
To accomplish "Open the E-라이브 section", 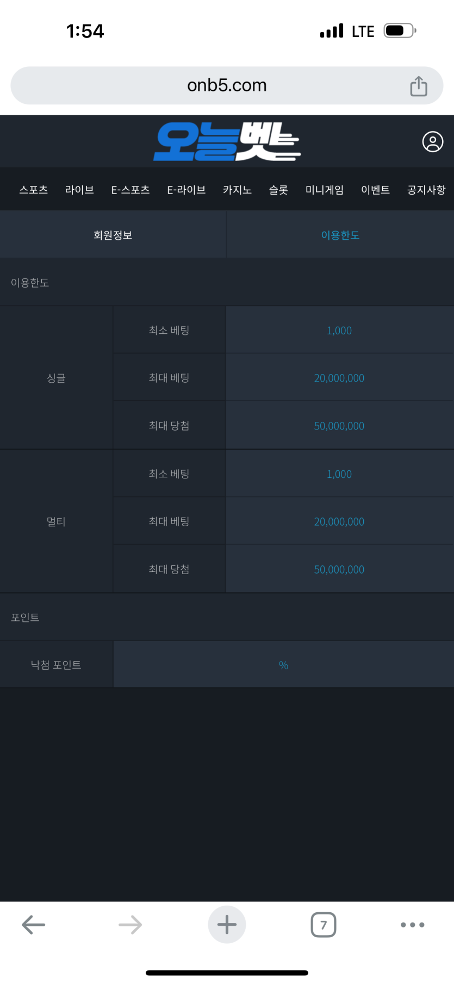I will [186, 190].
